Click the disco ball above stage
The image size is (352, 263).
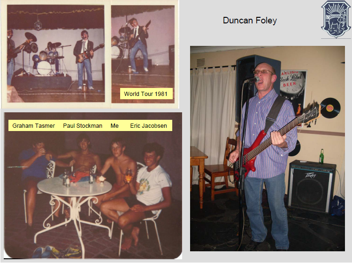(x=38, y=25)
